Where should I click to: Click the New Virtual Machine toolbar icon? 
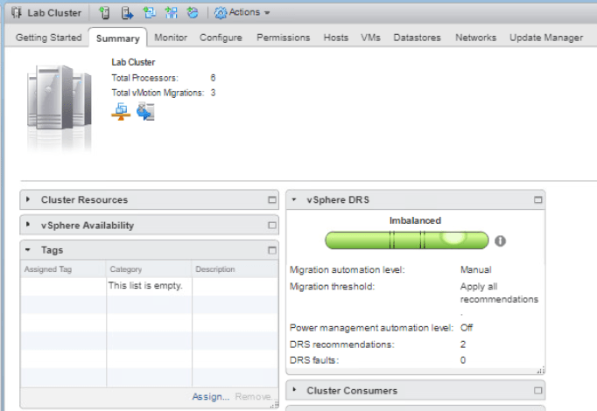pyautogui.click(x=149, y=13)
